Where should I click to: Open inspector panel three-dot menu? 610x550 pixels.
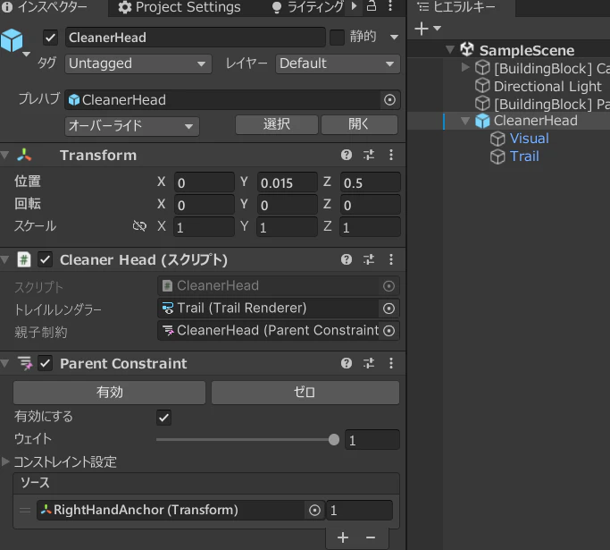click(x=390, y=6)
